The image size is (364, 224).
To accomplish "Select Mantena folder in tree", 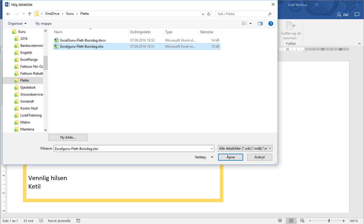I will coord(27,129).
